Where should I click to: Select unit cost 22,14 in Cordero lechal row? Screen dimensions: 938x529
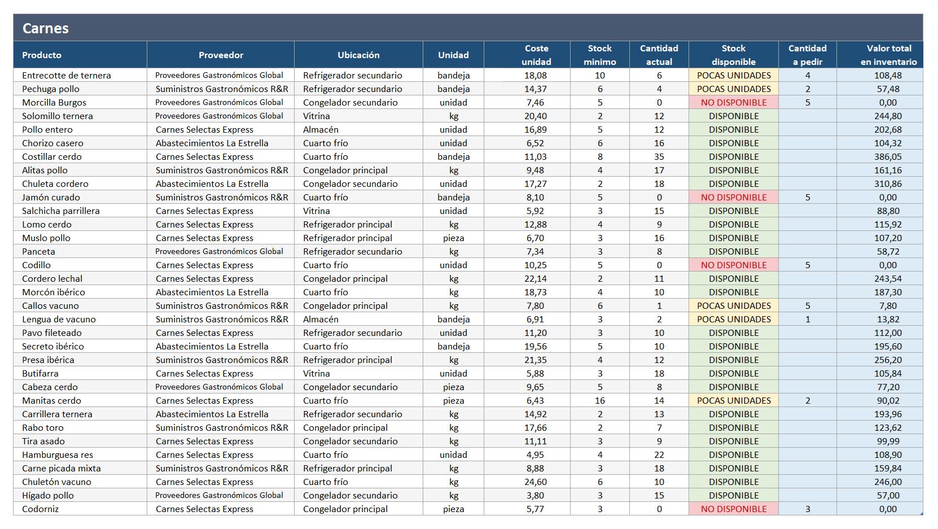pyautogui.click(x=527, y=278)
